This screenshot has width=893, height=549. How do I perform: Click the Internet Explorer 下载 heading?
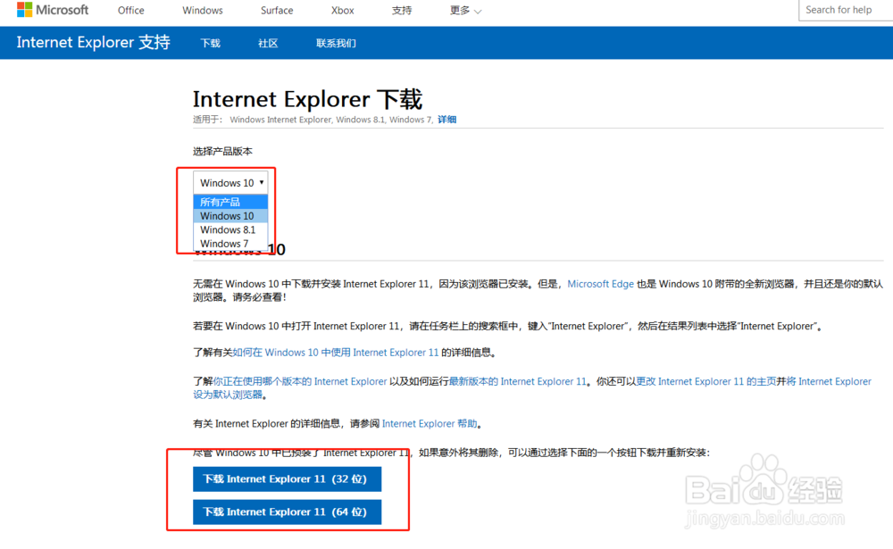[x=307, y=99]
